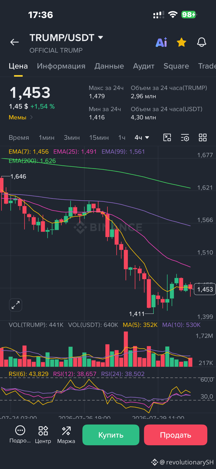The width and height of the screenshot is (216, 469).
Task: Expand the 4ч interval dropdown
Action: click(142, 138)
